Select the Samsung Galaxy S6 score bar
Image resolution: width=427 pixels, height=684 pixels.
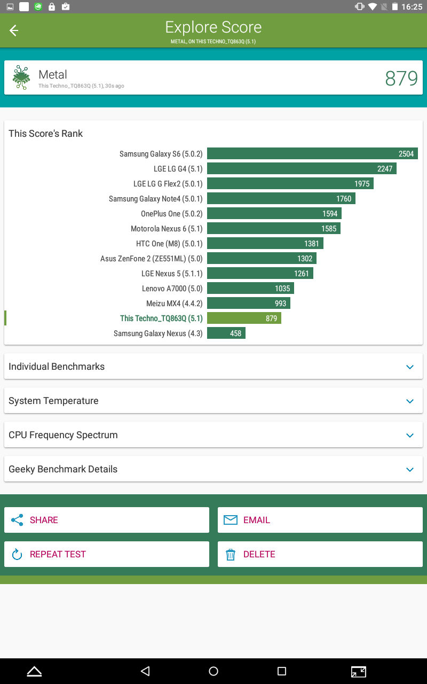pos(312,154)
